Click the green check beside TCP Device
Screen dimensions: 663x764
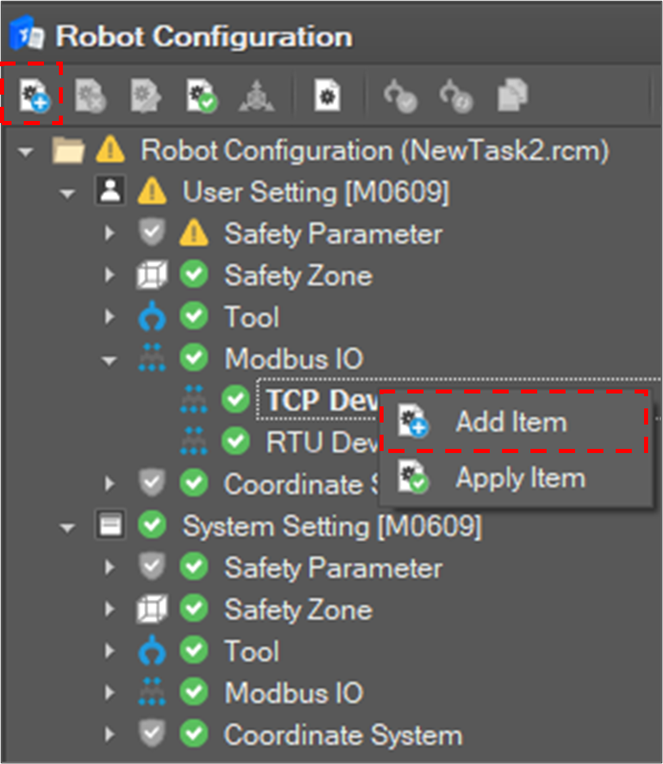click(x=235, y=400)
